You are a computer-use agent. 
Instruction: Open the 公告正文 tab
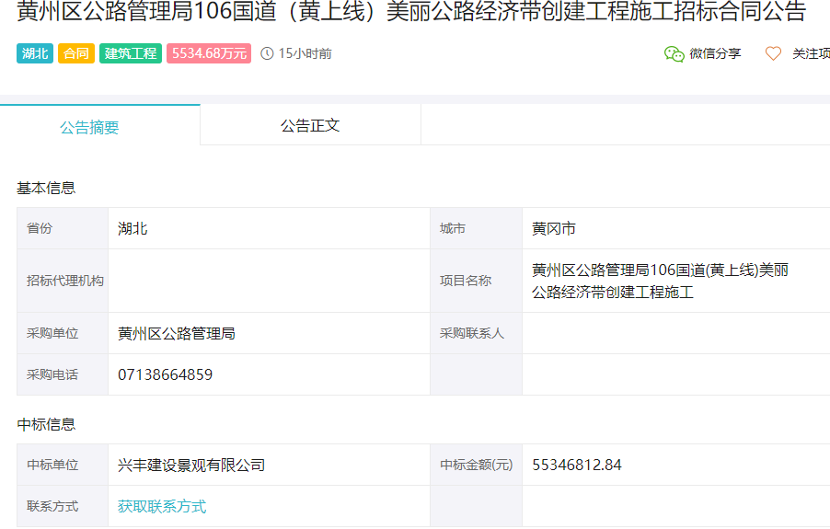tap(310, 125)
